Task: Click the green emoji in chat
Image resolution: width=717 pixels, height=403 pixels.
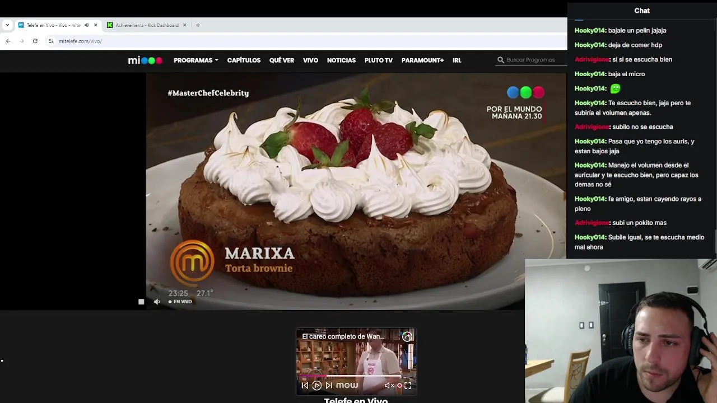Action: pyautogui.click(x=615, y=88)
